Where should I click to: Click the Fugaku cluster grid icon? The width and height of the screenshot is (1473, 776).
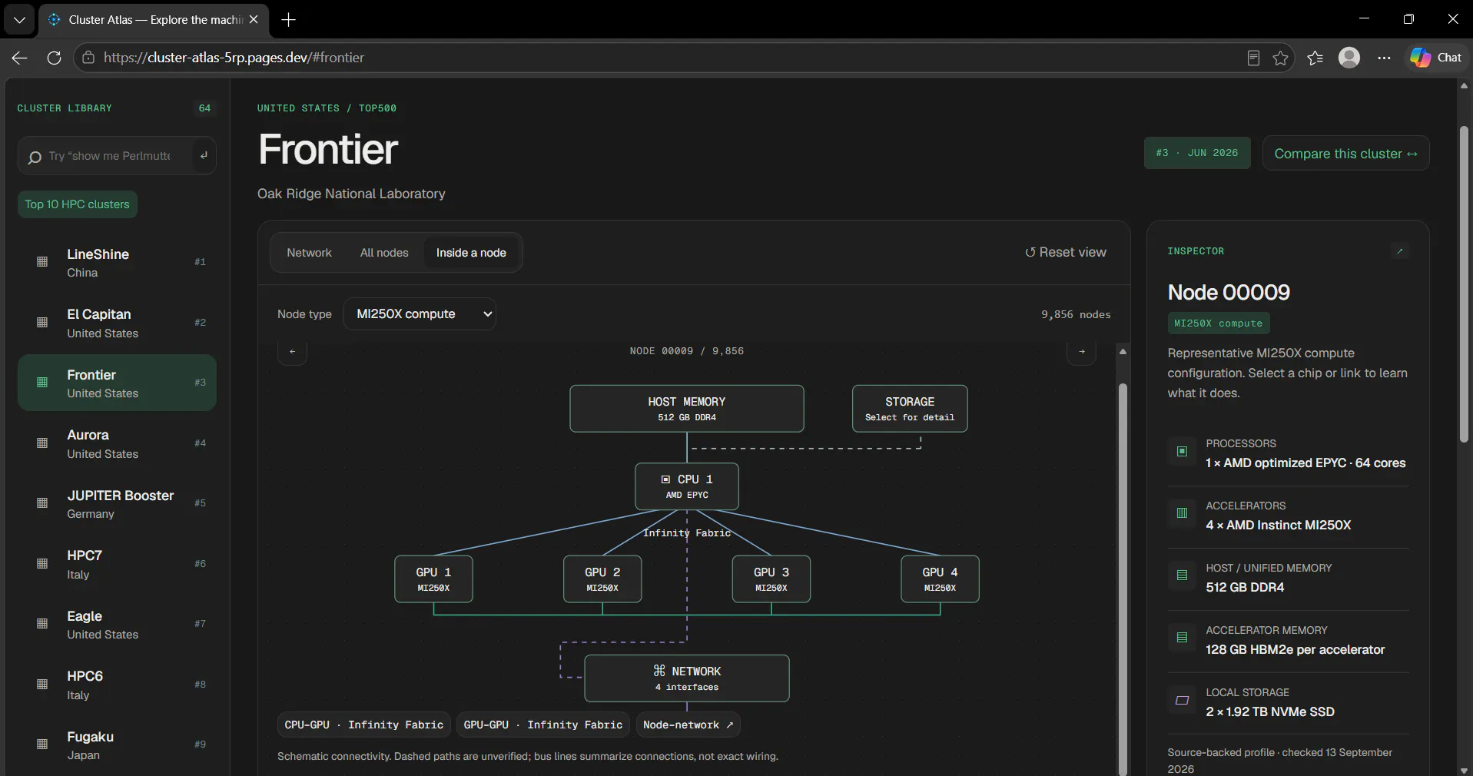[42, 744]
